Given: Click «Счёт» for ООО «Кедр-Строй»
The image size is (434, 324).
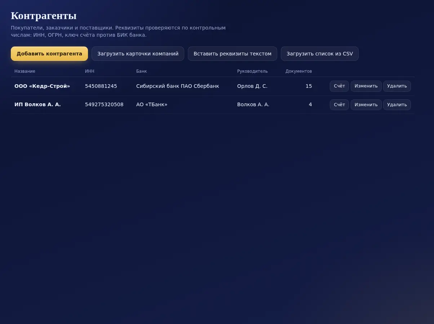Looking at the screenshot, I should coord(339,86).
